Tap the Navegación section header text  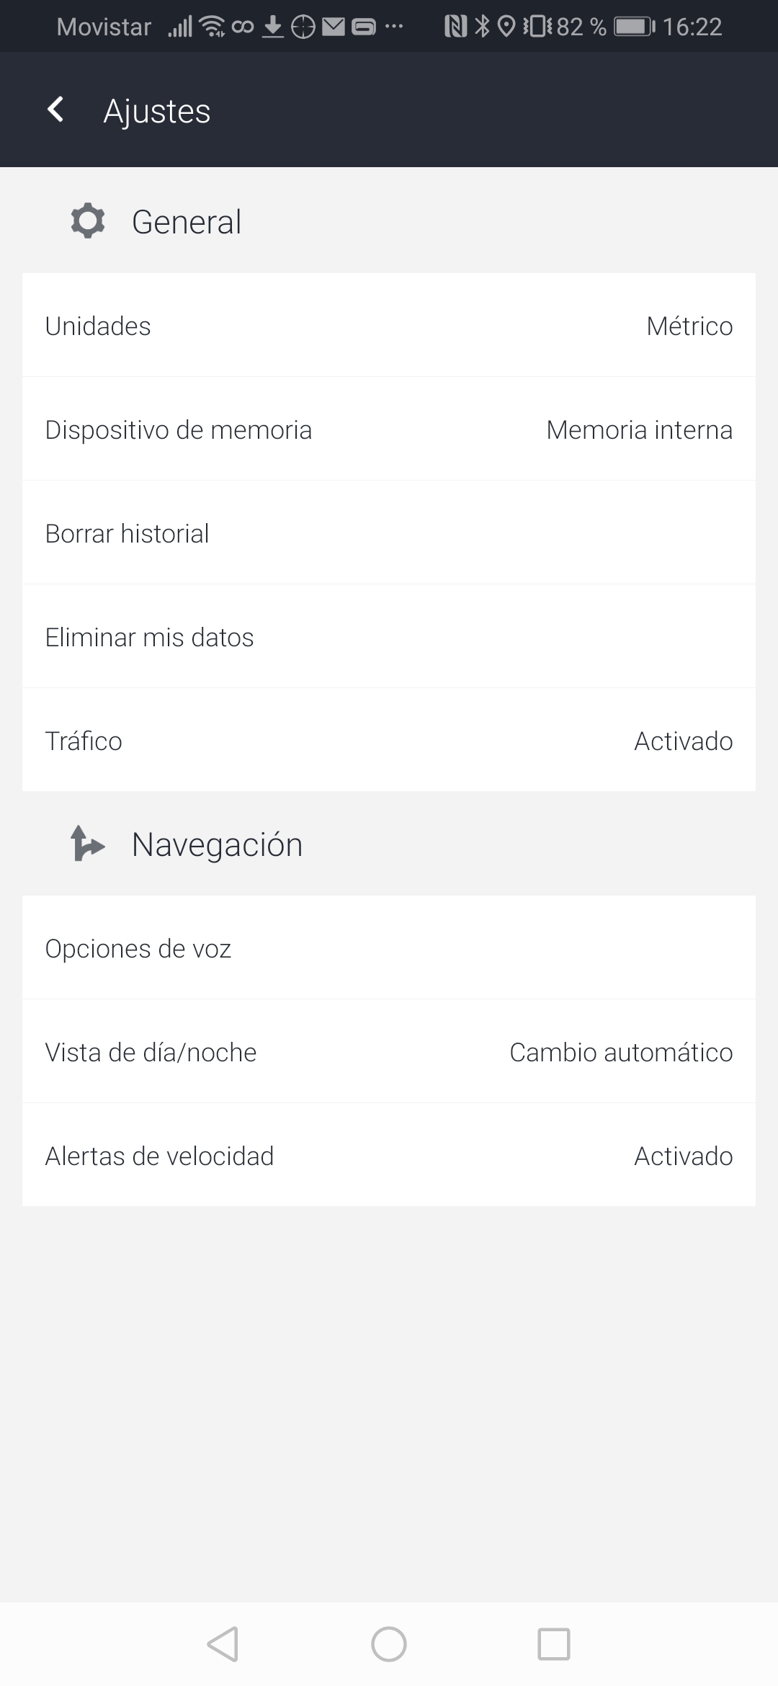[217, 844]
